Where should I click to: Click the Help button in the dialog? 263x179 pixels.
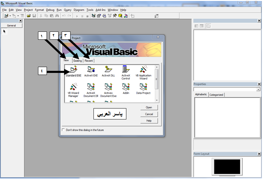[149, 121]
